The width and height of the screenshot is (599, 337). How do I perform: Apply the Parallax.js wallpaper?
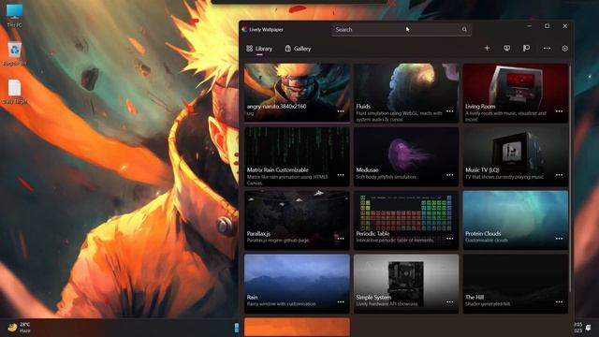coord(297,220)
